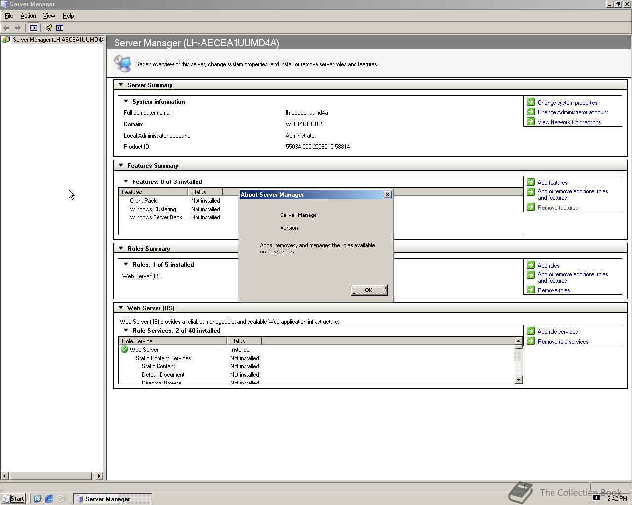Click green arrow icon beside Add features
Screen dimensions: 632x505
coord(531,182)
